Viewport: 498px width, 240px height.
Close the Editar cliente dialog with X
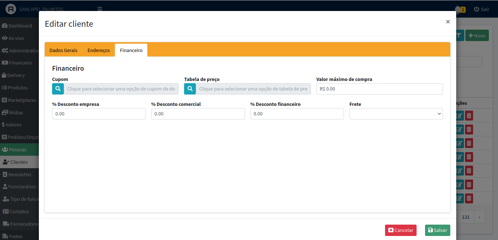click(x=448, y=22)
